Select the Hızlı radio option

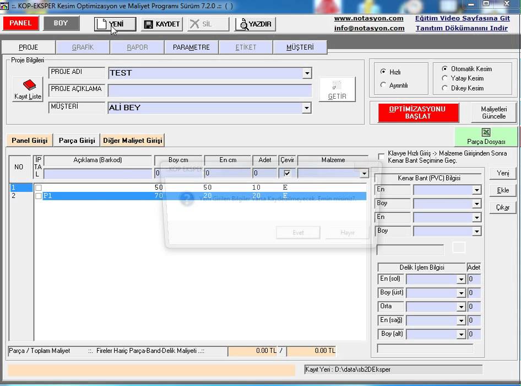(383, 72)
